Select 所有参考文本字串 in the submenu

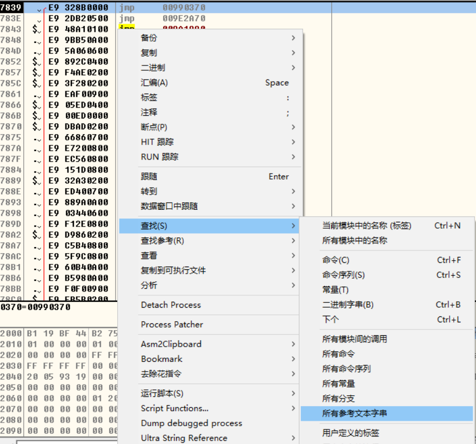pos(354,414)
